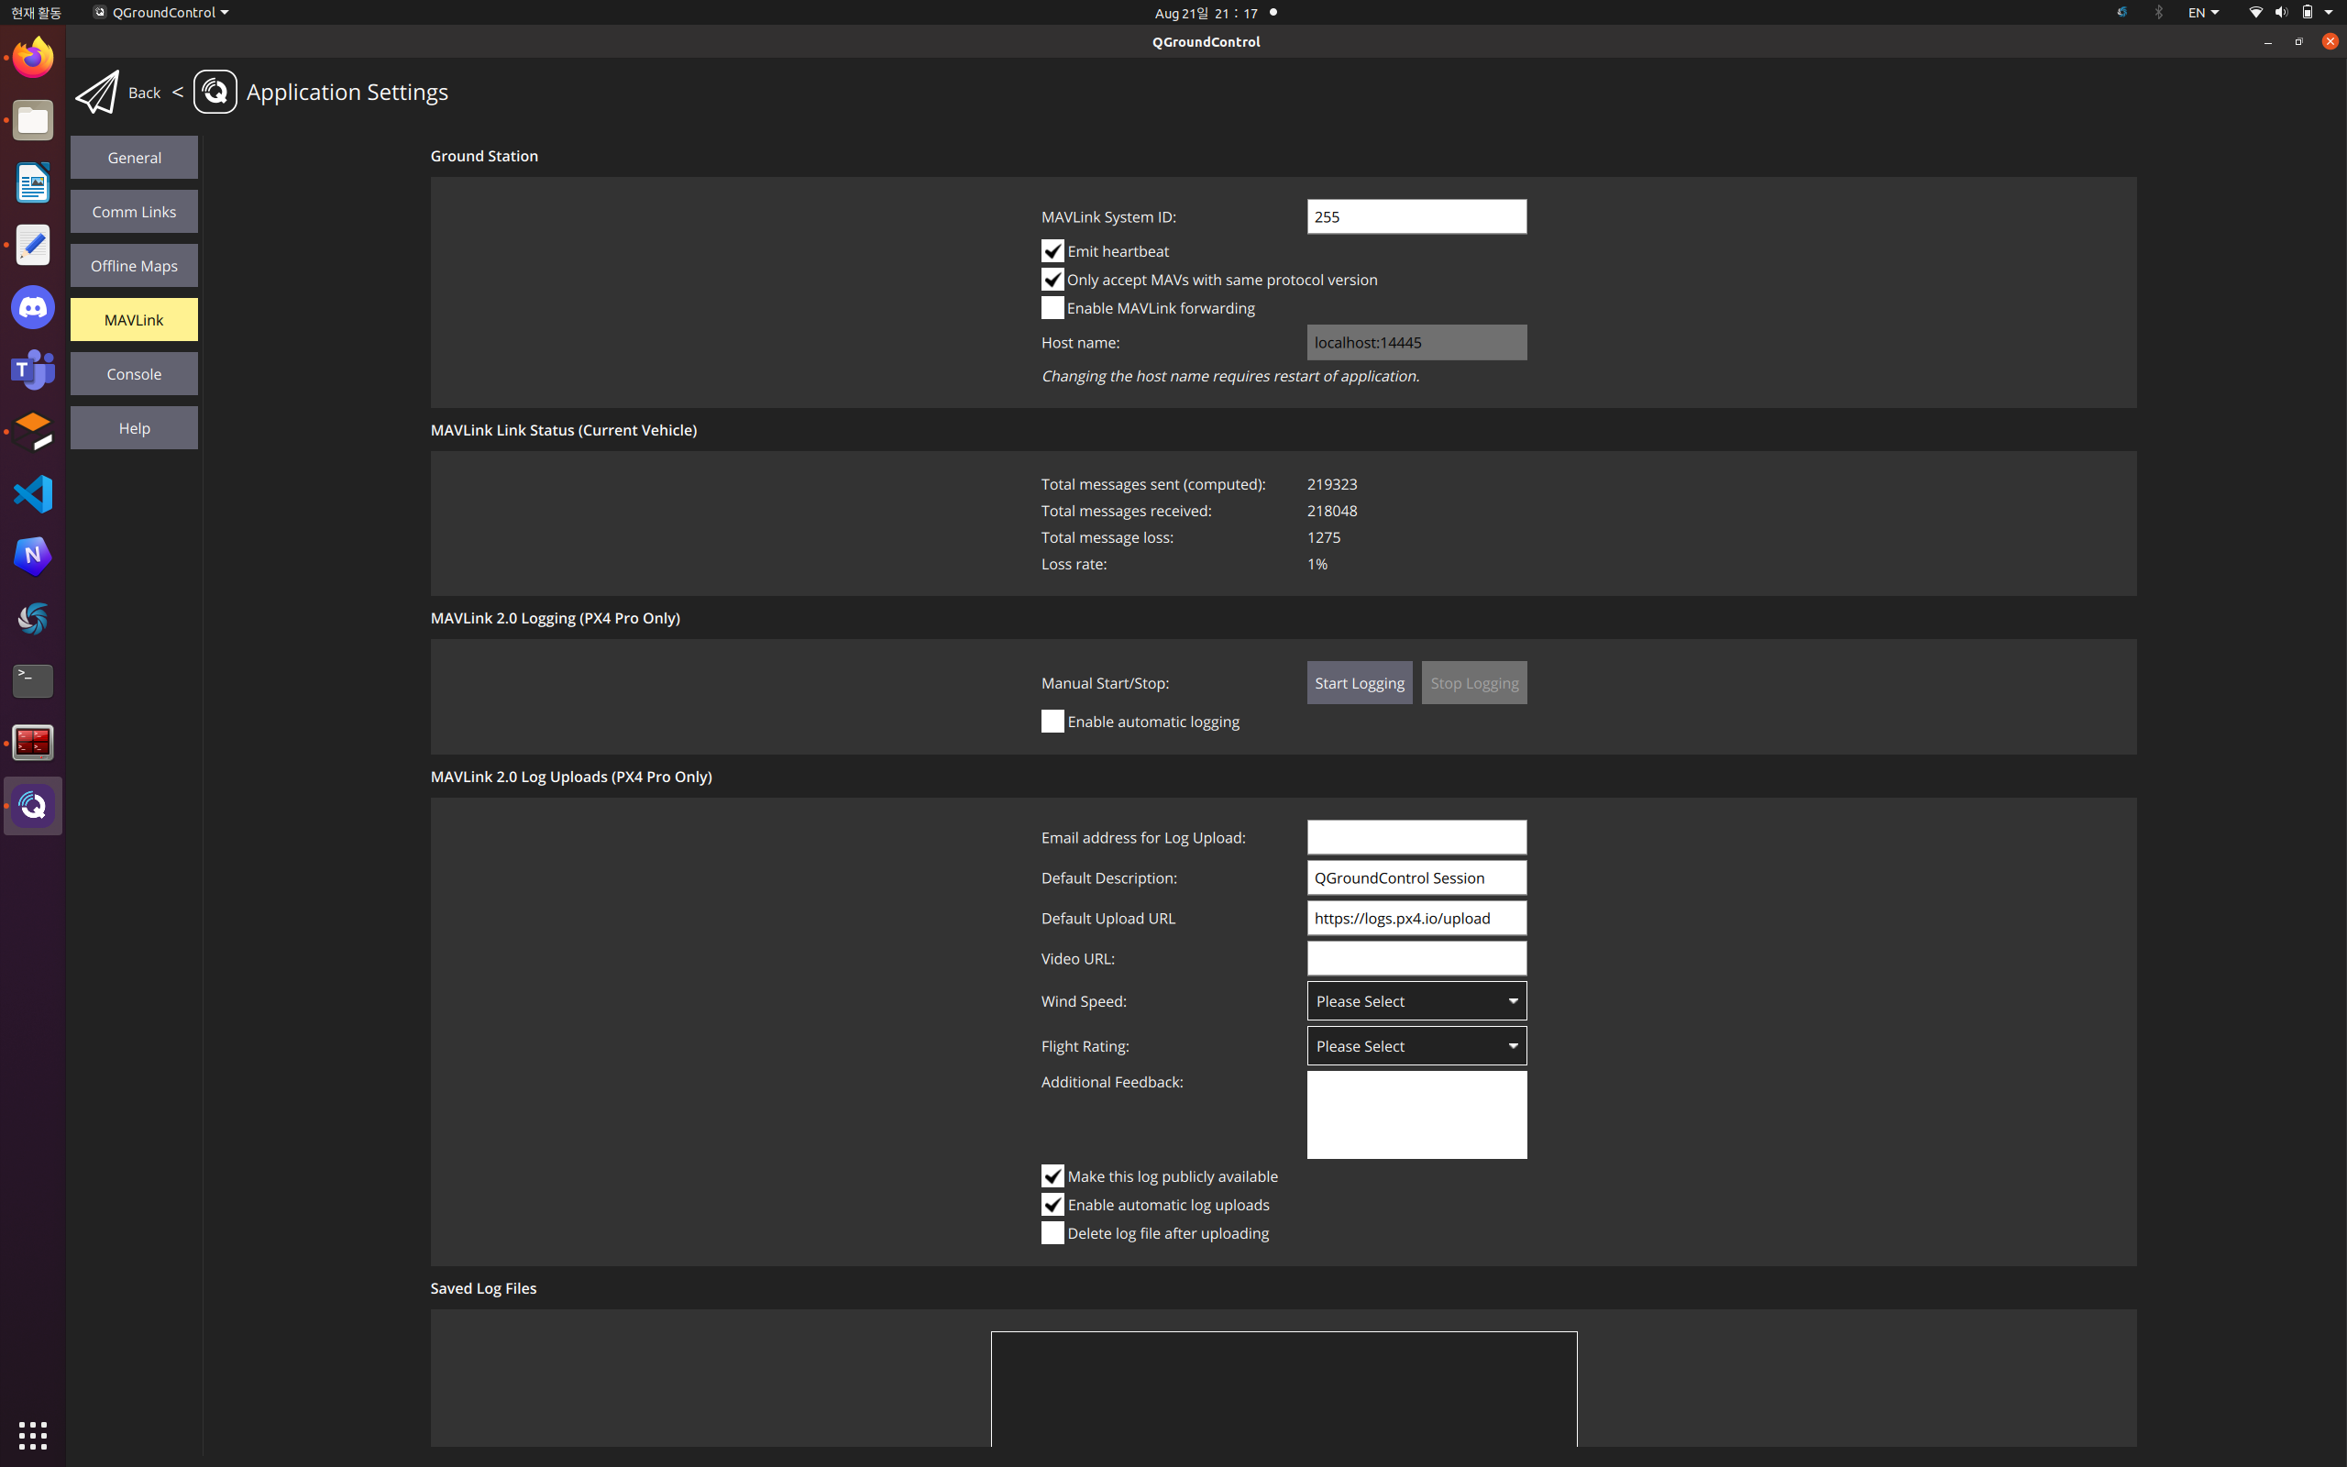The image size is (2347, 1467).
Task: Enable MAVLink forwarding checkbox
Action: point(1052,307)
